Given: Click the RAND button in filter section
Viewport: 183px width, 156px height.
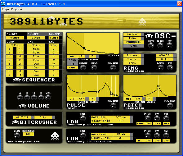Looking at the screenshot, I should [72, 60].
